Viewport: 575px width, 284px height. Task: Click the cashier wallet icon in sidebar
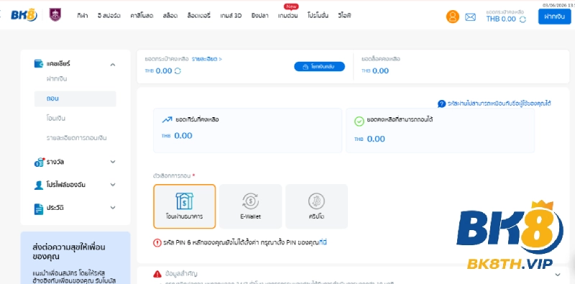39,63
